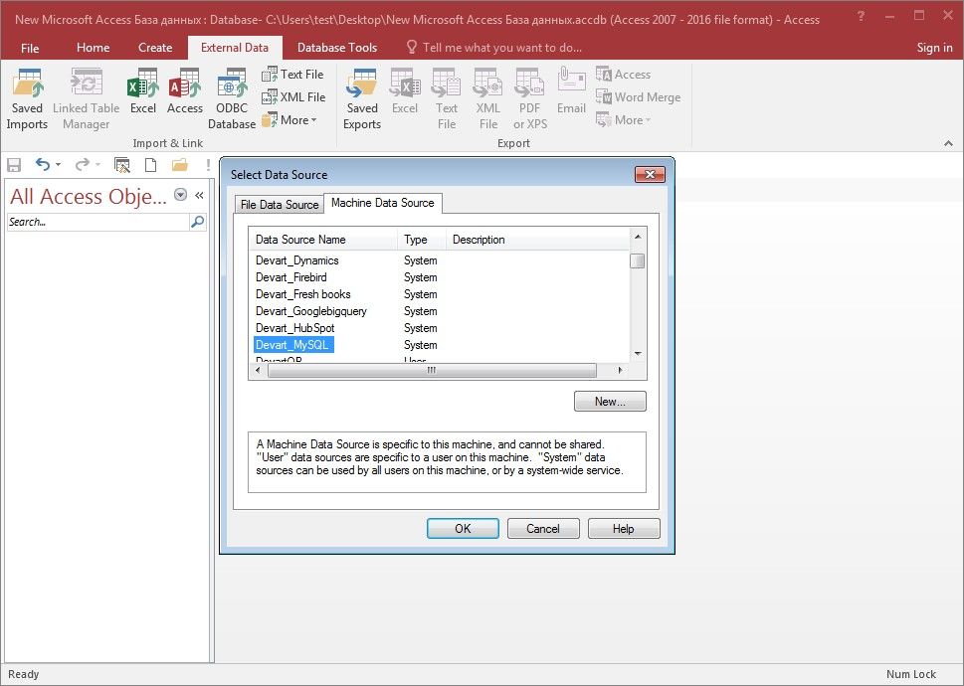Click the Type column header
Viewport: 964px width, 686px height.
coord(422,240)
